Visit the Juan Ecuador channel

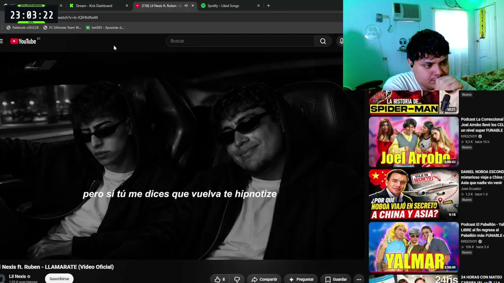pyautogui.click(x=471, y=189)
